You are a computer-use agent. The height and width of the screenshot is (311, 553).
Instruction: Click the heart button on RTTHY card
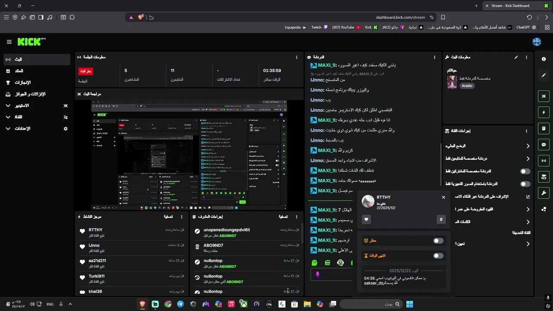pyautogui.click(x=366, y=219)
